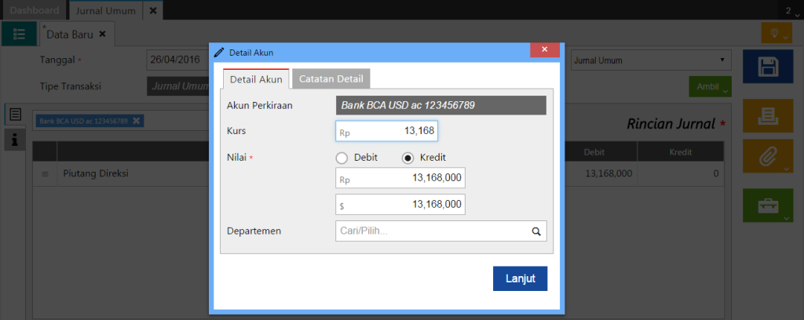The image size is (804, 320).
Task: Switch to the Dashboard tab
Action: (33, 10)
